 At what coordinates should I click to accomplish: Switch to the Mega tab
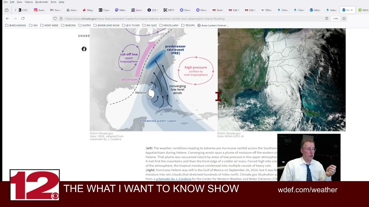click(88, 10)
